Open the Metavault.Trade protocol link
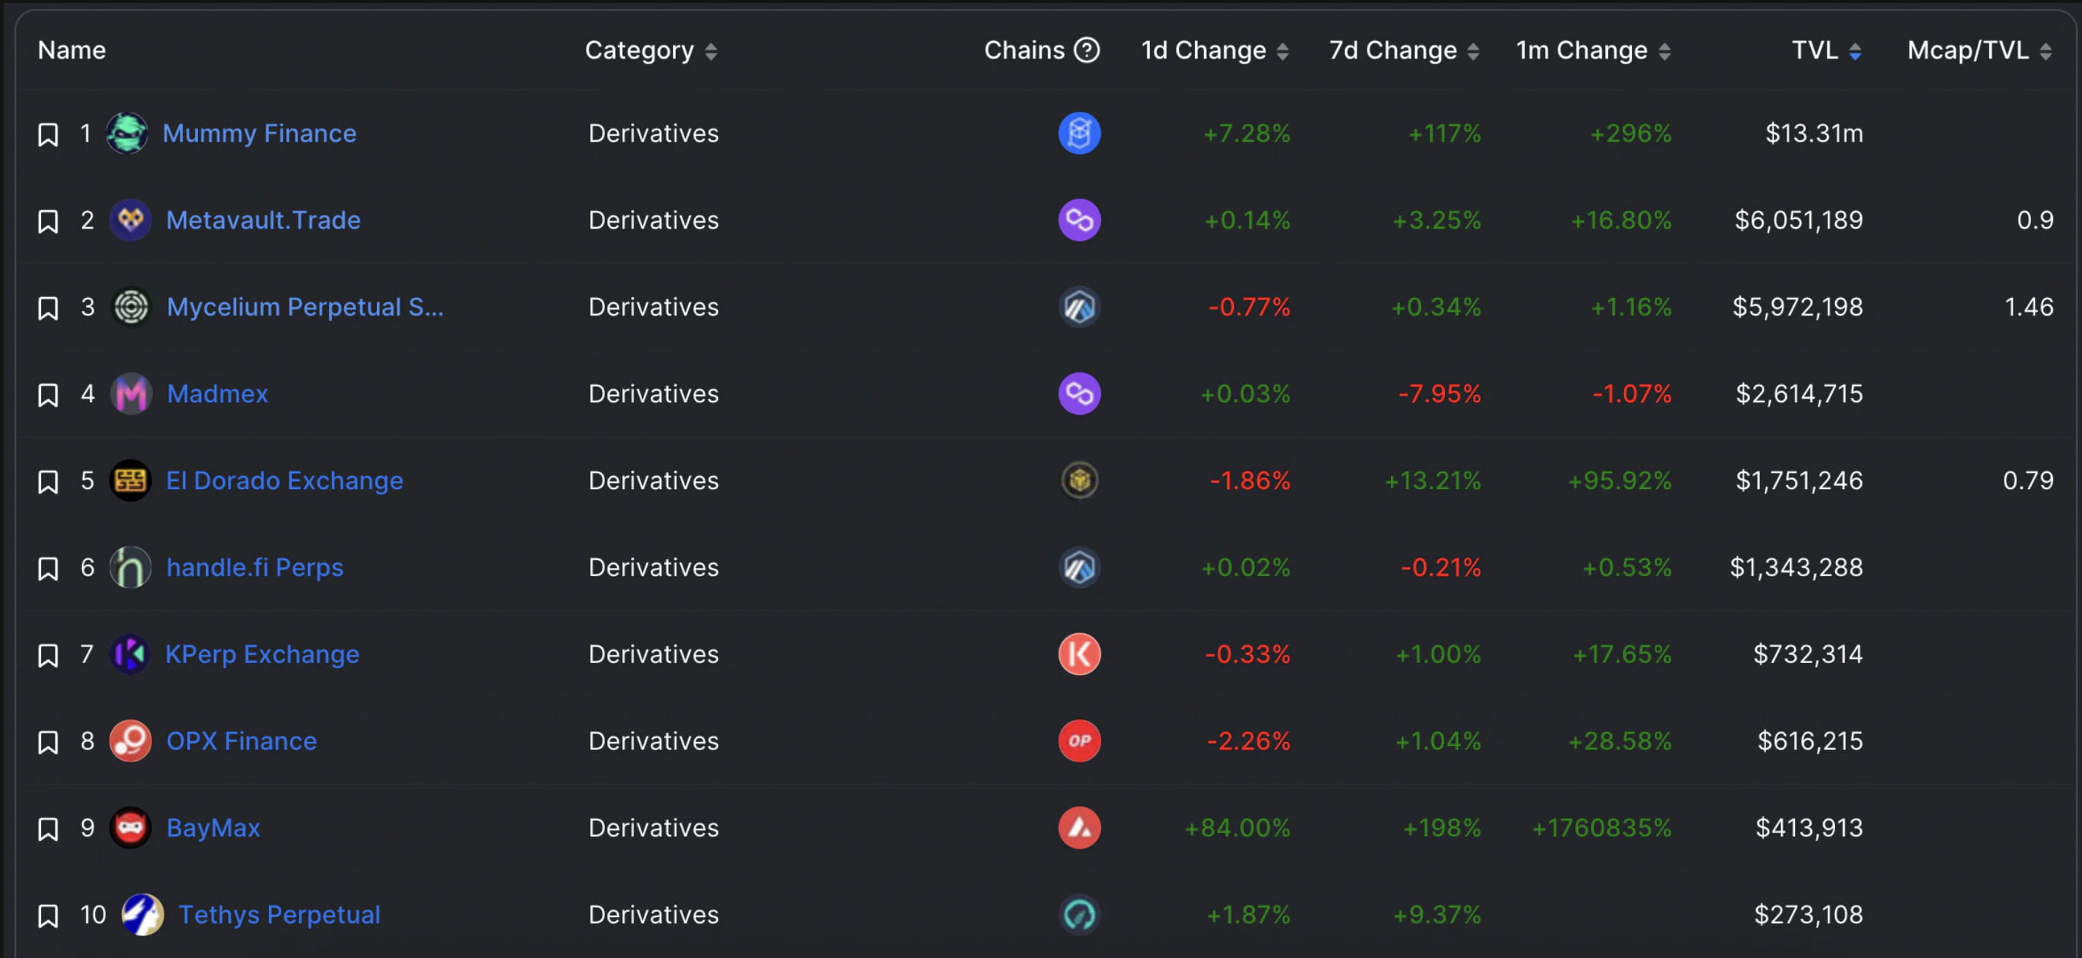 tap(263, 220)
